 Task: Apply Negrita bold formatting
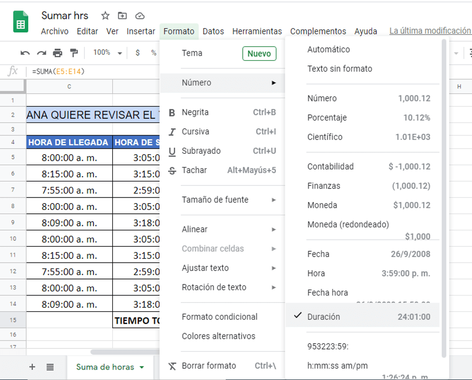222,112
